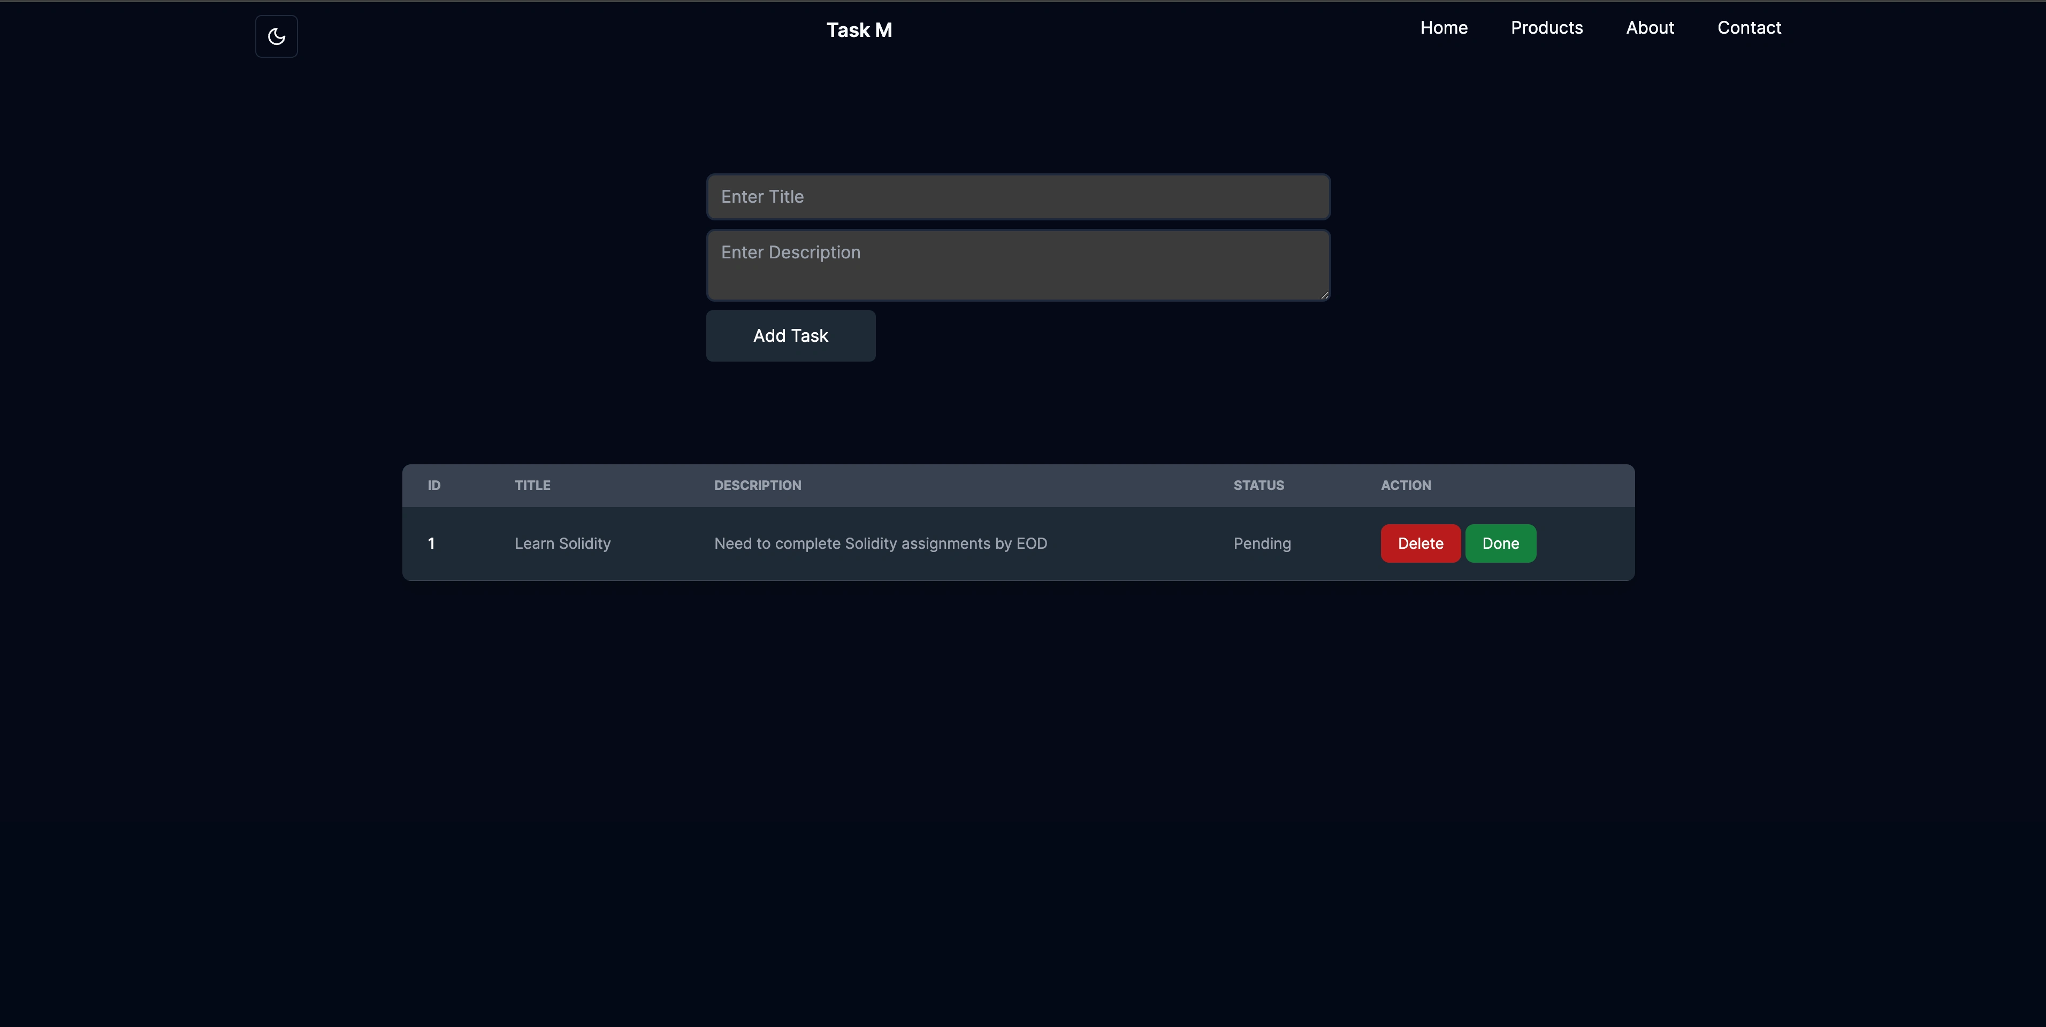
Task: Focus the Enter Title input field
Action: click(1018, 197)
